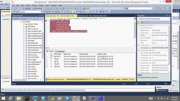180x101 pixels.
Task: Select the dbo.TempError table
Action: point(33,76)
